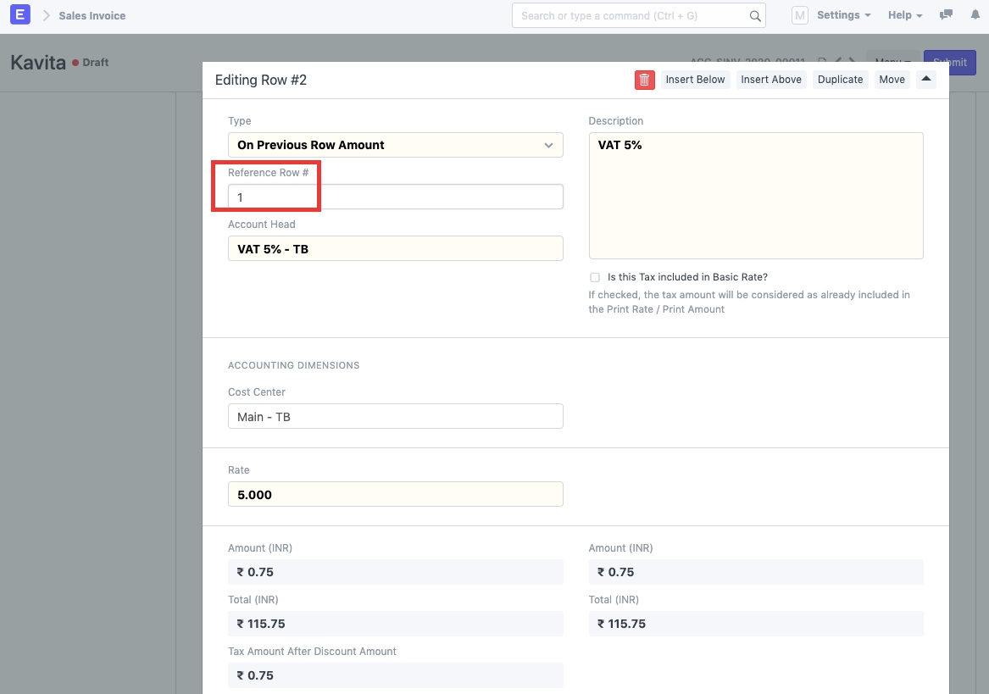This screenshot has width=989, height=694.
Task: Expand the Help dropdown menu
Action: pyautogui.click(x=904, y=15)
